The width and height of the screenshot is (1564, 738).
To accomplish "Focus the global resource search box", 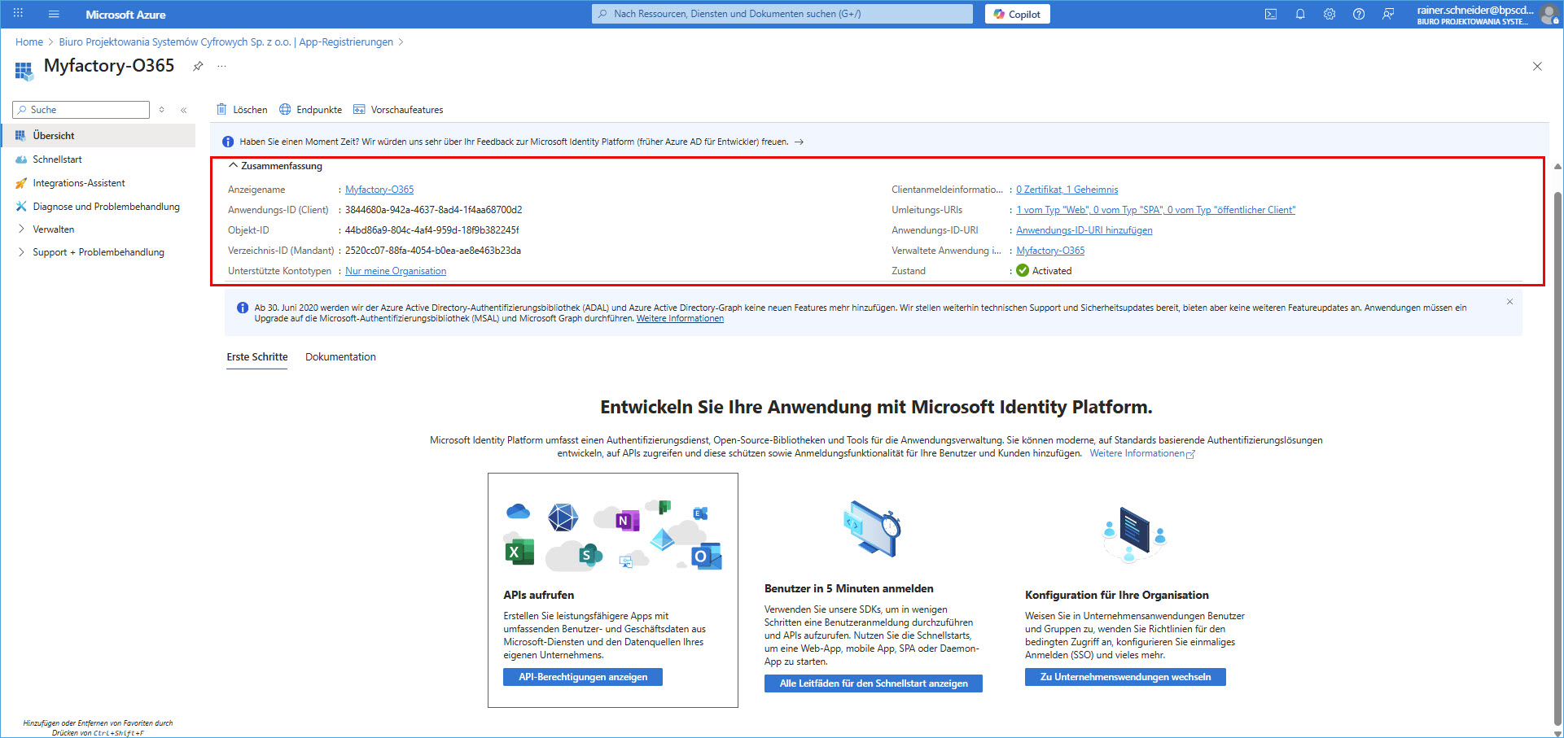I will [782, 14].
